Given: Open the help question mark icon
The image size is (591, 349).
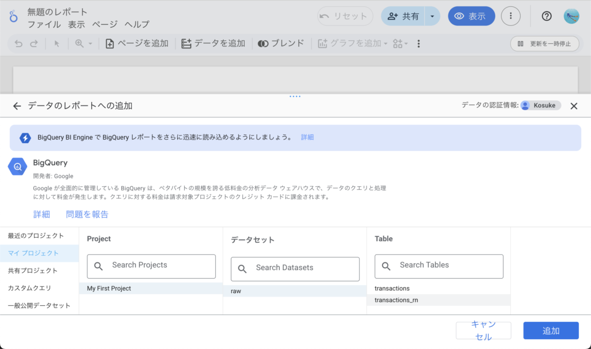Looking at the screenshot, I should 546,16.
